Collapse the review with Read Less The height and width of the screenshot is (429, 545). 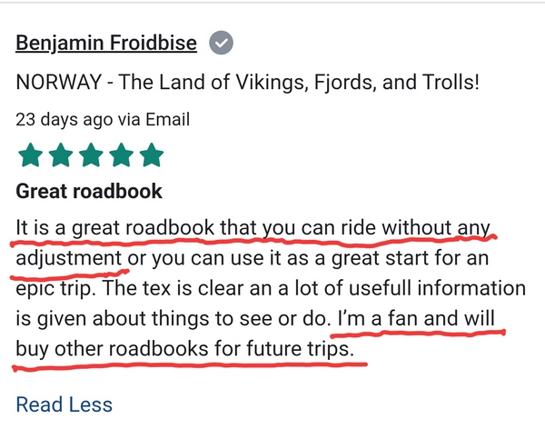coord(64,404)
